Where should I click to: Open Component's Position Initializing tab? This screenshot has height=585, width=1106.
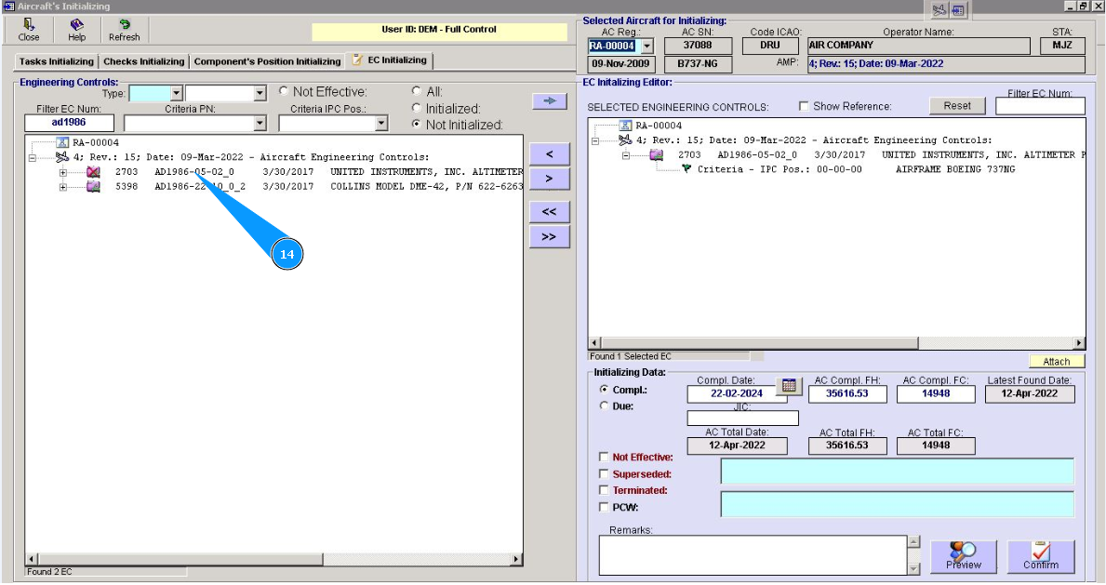point(267,61)
